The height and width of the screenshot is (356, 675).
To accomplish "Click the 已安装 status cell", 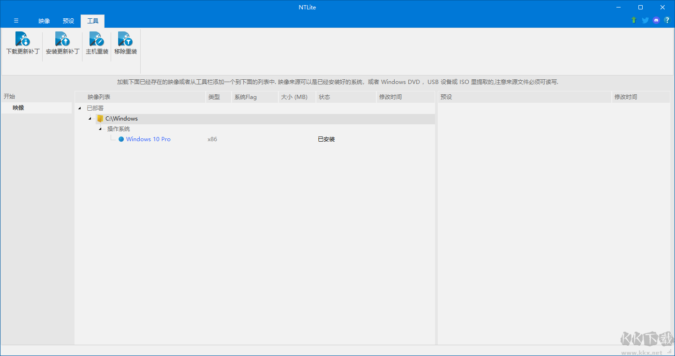I will pos(326,139).
